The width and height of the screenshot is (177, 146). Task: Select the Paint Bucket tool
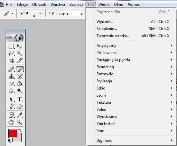tap(19, 84)
